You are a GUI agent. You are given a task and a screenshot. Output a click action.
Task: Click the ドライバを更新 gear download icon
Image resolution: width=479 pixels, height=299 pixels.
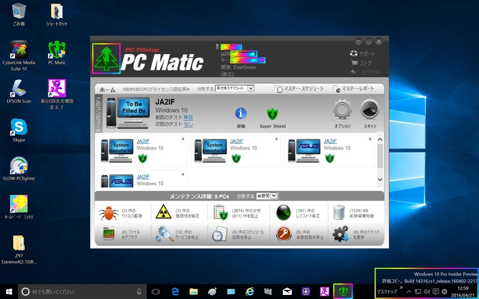coord(341,234)
